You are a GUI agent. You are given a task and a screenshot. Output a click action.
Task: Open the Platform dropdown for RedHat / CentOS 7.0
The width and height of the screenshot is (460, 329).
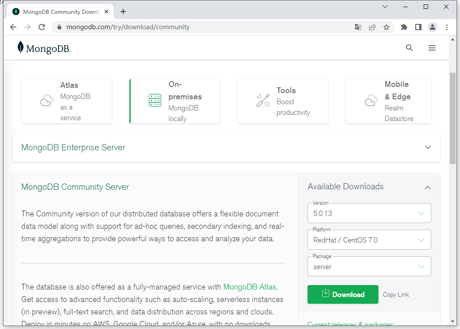[x=369, y=240]
